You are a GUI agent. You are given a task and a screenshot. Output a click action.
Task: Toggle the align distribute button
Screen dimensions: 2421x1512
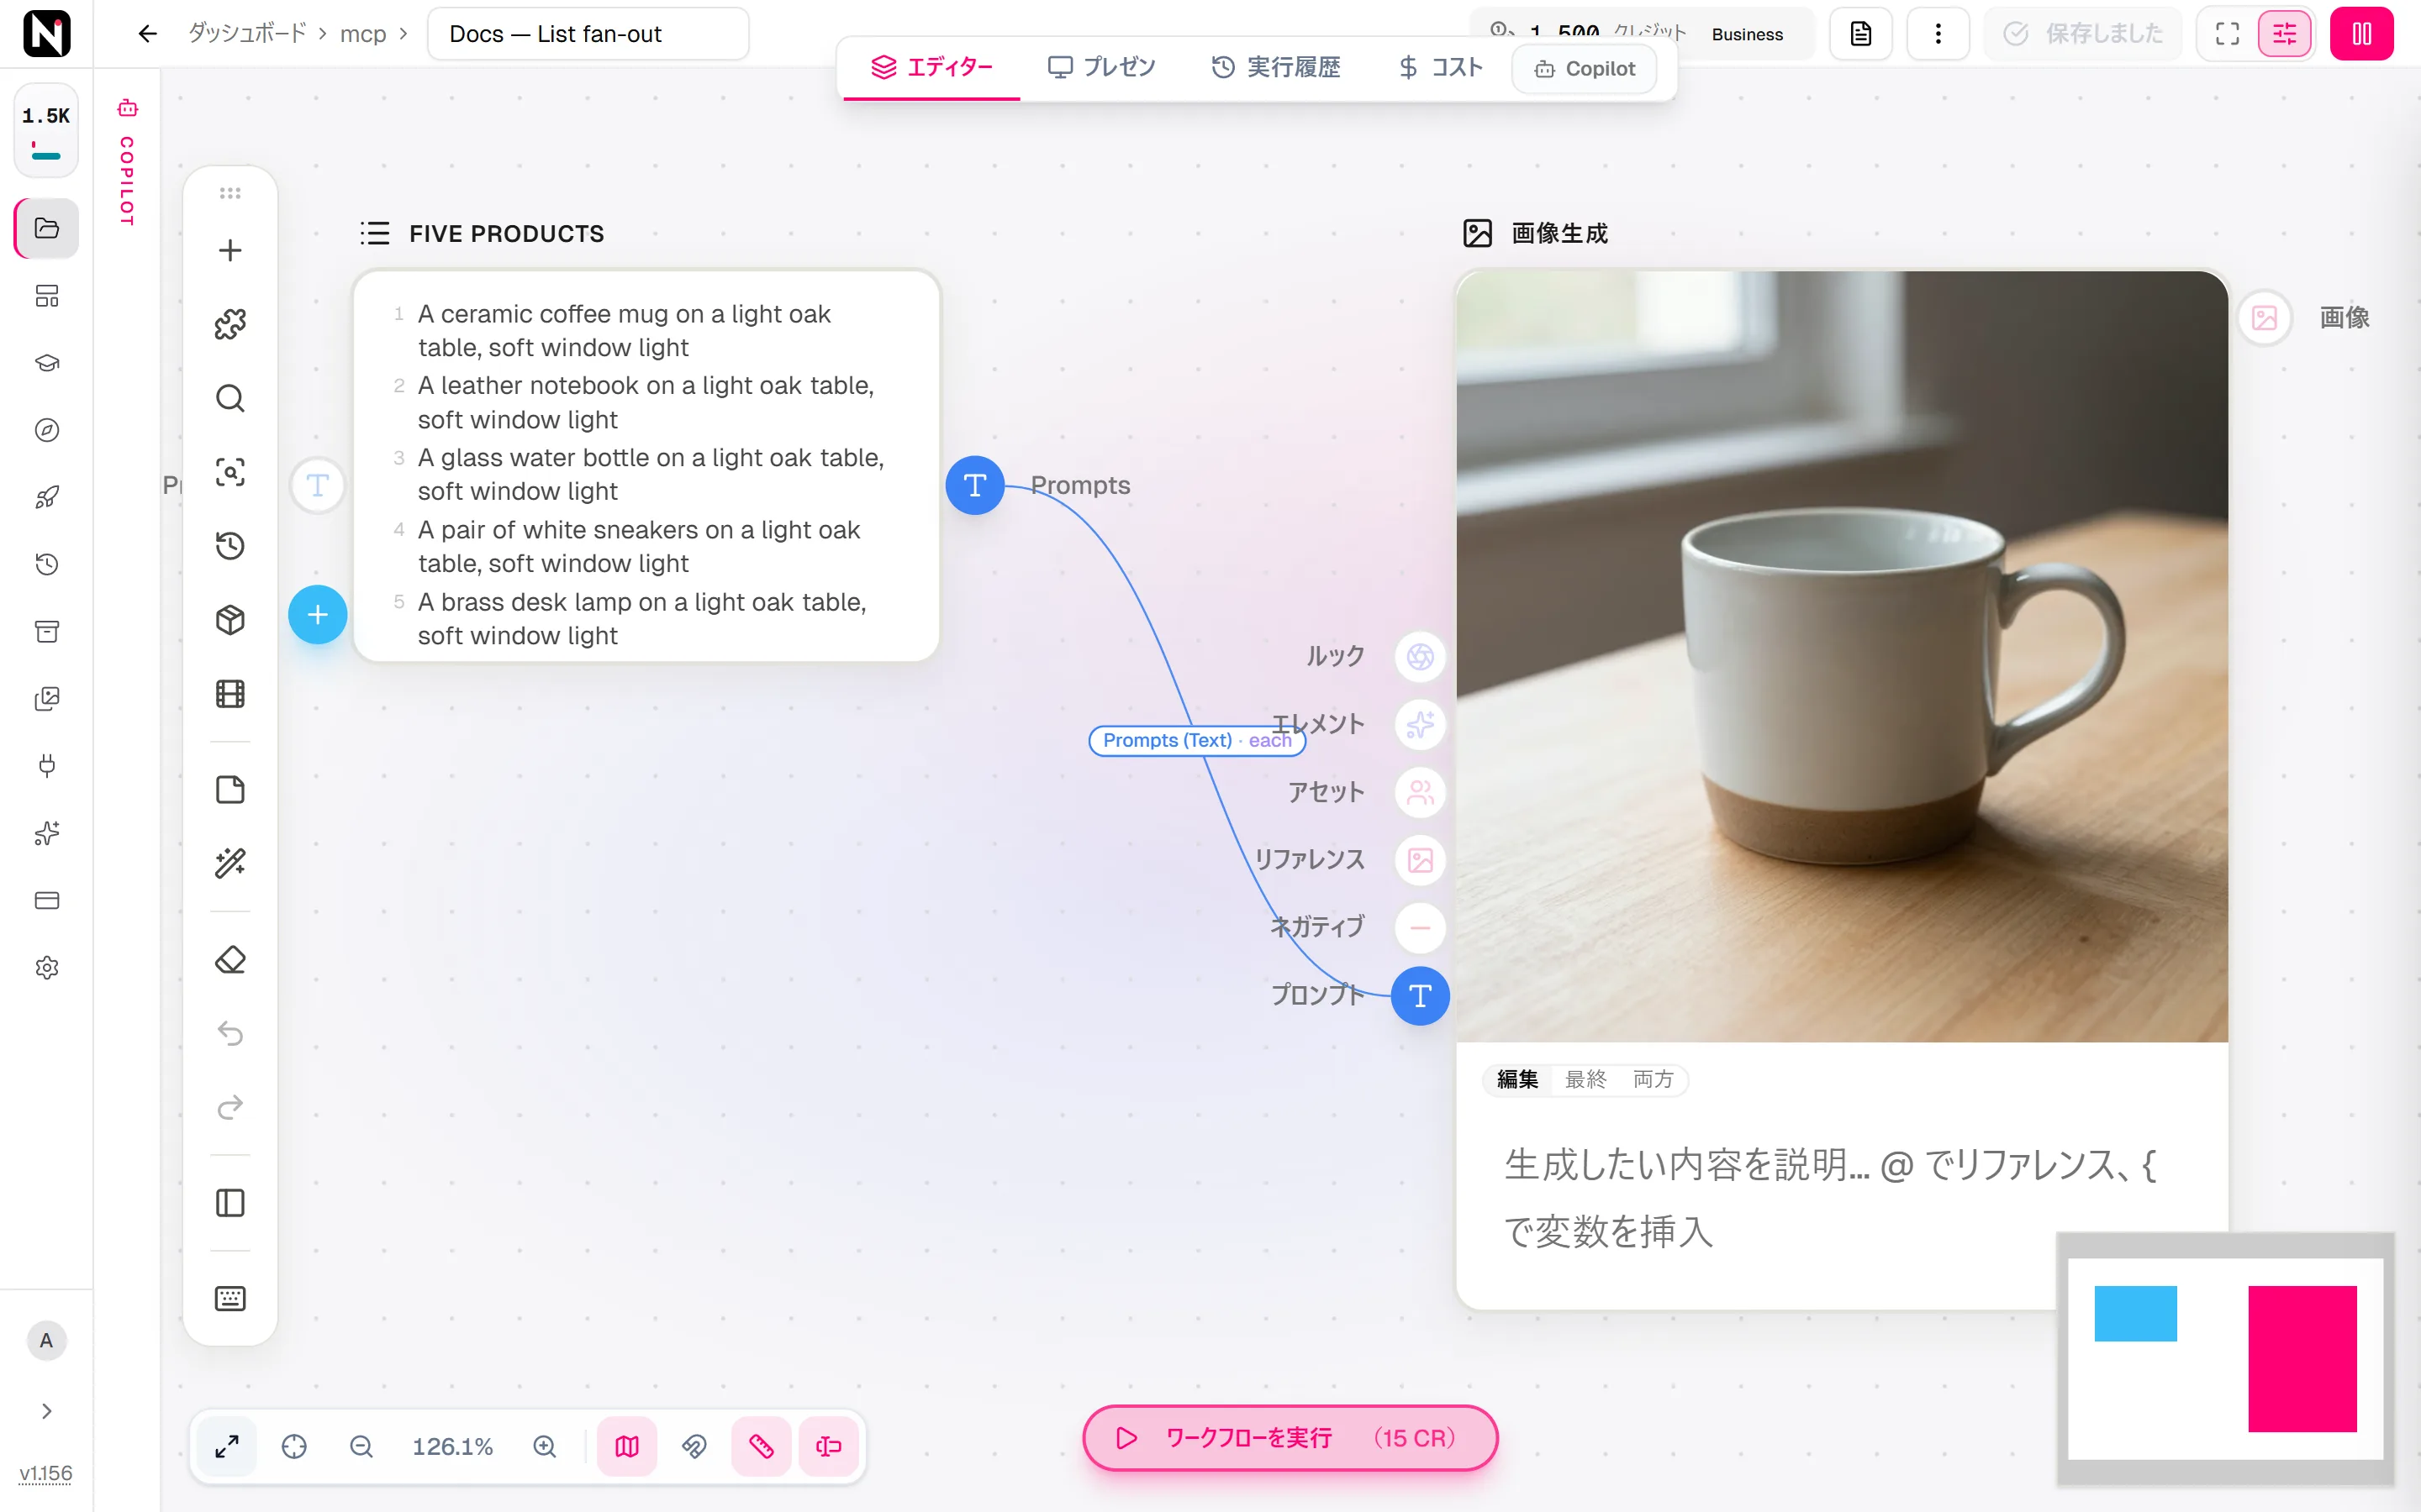828,1446
